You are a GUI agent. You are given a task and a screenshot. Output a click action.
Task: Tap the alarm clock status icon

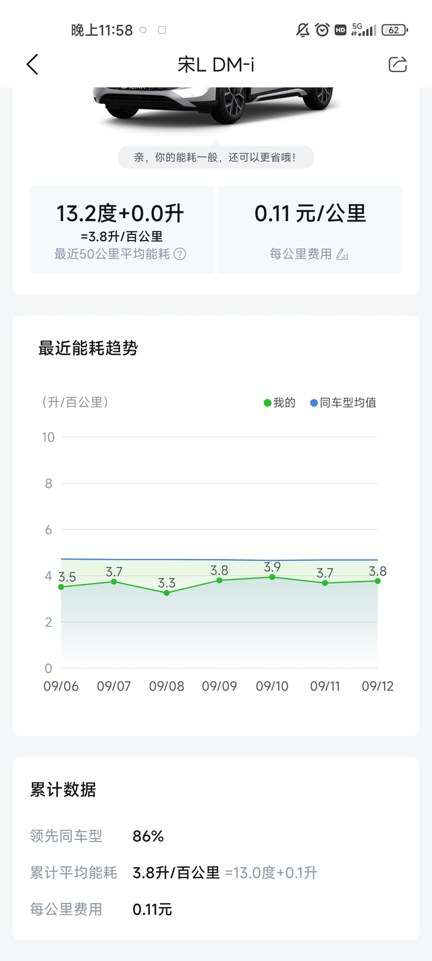pos(322,30)
